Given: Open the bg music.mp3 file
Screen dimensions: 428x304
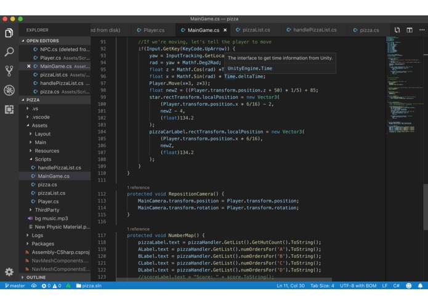Looking at the screenshot, I should pos(55,218).
